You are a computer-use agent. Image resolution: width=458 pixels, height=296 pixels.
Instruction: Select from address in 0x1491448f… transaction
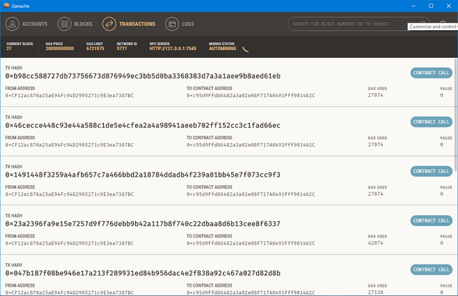69,194
